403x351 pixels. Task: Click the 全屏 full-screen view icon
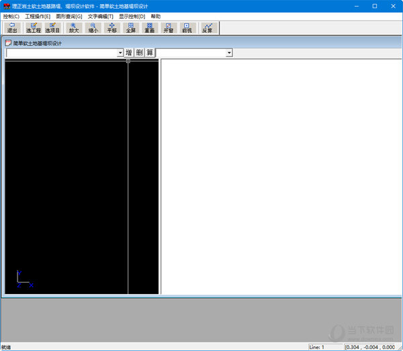click(x=130, y=28)
